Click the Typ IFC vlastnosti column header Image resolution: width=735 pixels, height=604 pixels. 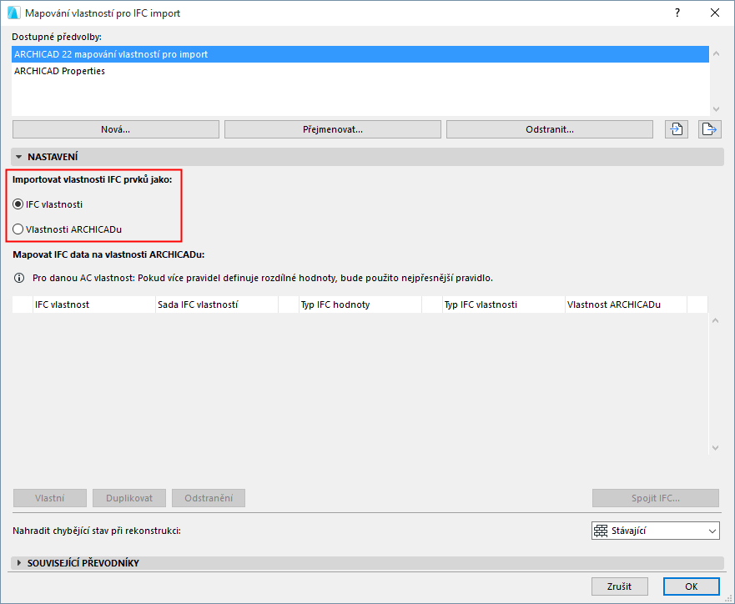[x=503, y=305]
